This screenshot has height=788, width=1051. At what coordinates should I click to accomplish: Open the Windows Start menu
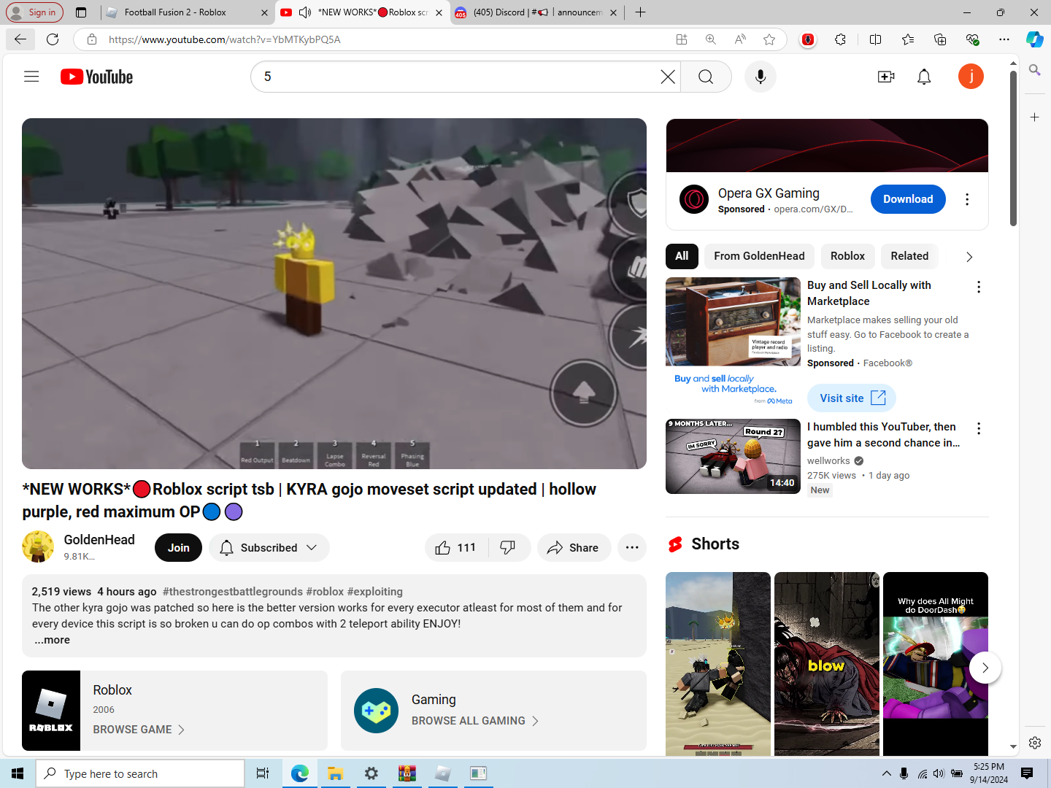click(18, 773)
